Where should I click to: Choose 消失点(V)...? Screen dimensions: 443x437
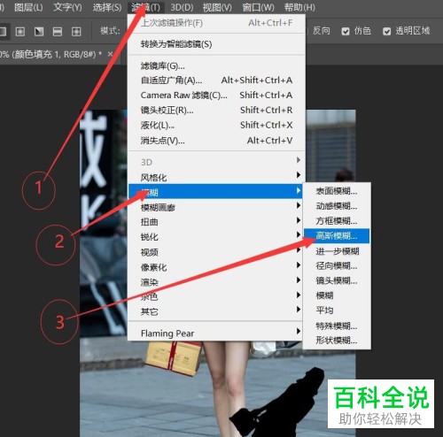[216, 141]
